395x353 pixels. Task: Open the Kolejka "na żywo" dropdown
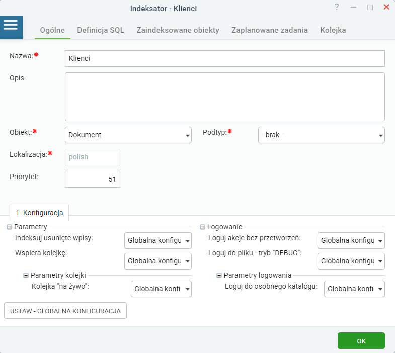[x=161, y=289]
